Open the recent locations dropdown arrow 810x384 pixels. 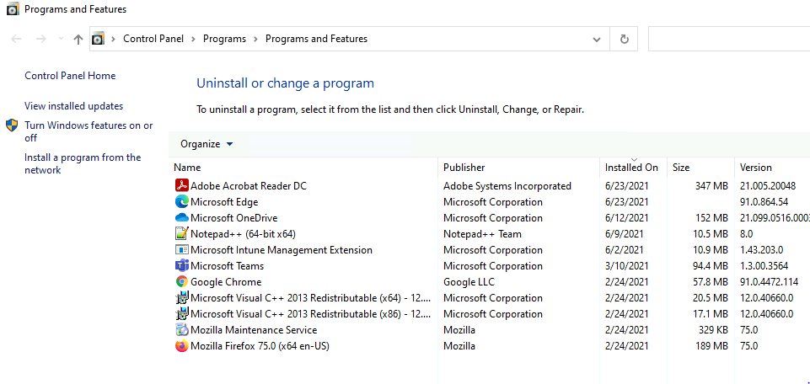click(x=61, y=39)
